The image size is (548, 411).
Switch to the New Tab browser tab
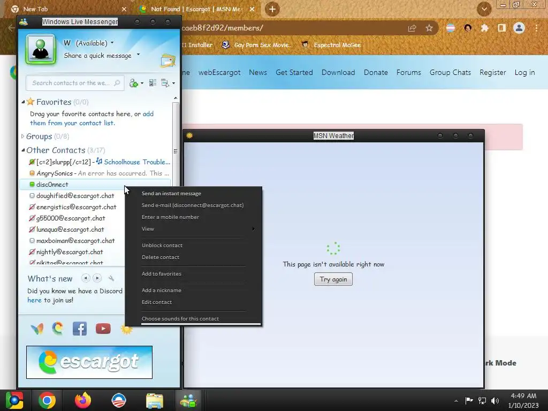(68, 9)
